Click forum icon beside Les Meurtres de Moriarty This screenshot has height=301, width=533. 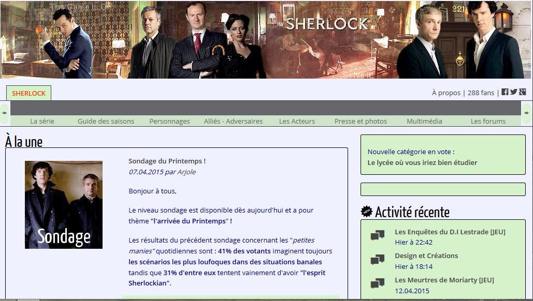pyautogui.click(x=377, y=283)
